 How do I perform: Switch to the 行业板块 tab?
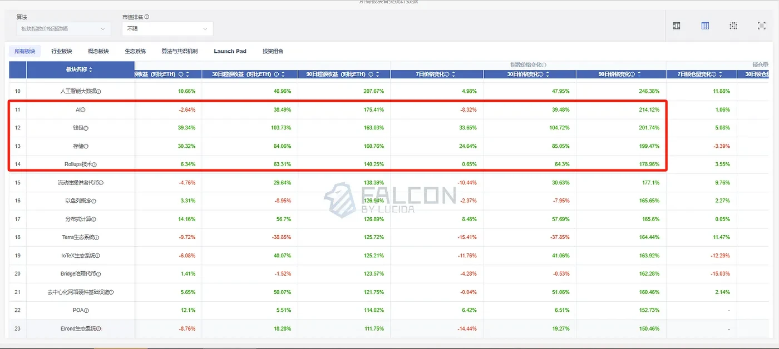pos(62,51)
